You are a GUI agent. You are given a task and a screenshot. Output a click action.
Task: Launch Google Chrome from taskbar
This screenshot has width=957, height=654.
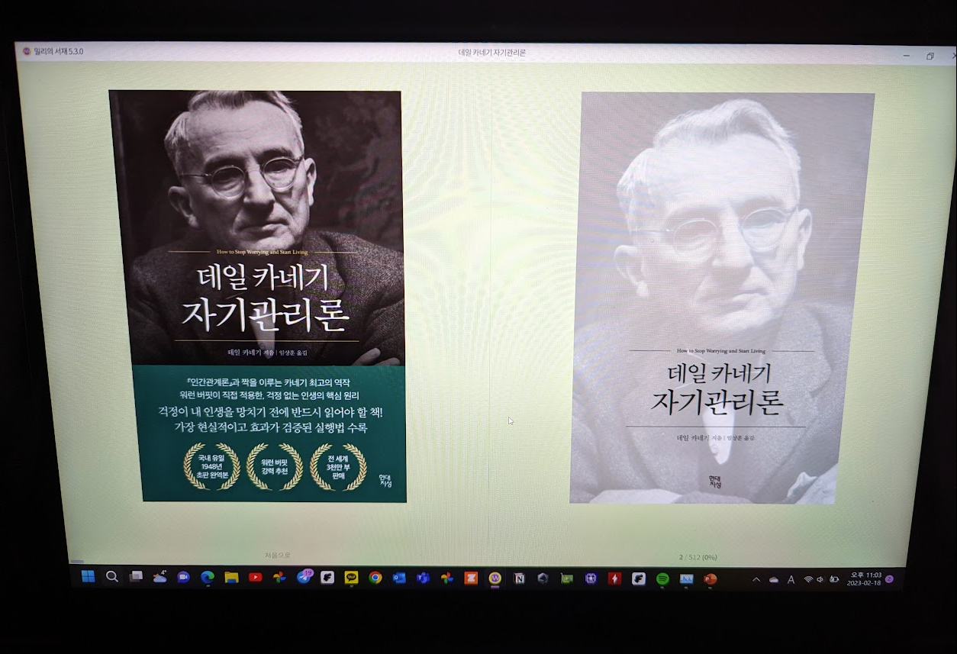375,578
